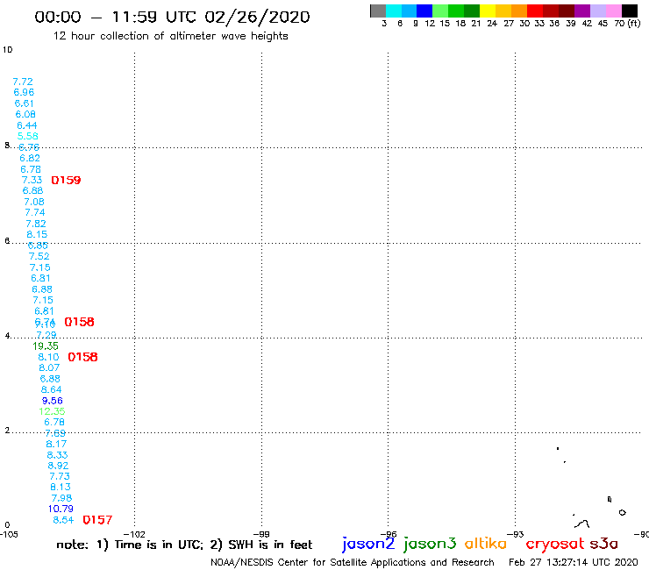Select the 8.13 reading

(61, 488)
